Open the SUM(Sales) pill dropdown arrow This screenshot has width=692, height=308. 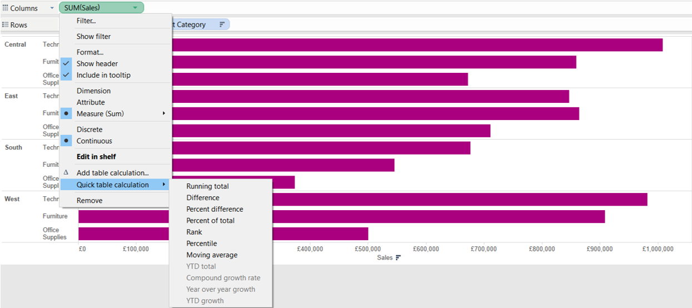(x=135, y=8)
